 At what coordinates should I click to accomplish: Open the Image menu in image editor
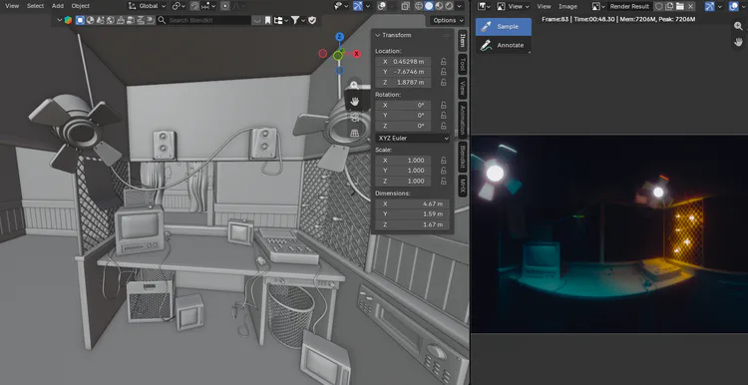pyautogui.click(x=567, y=6)
